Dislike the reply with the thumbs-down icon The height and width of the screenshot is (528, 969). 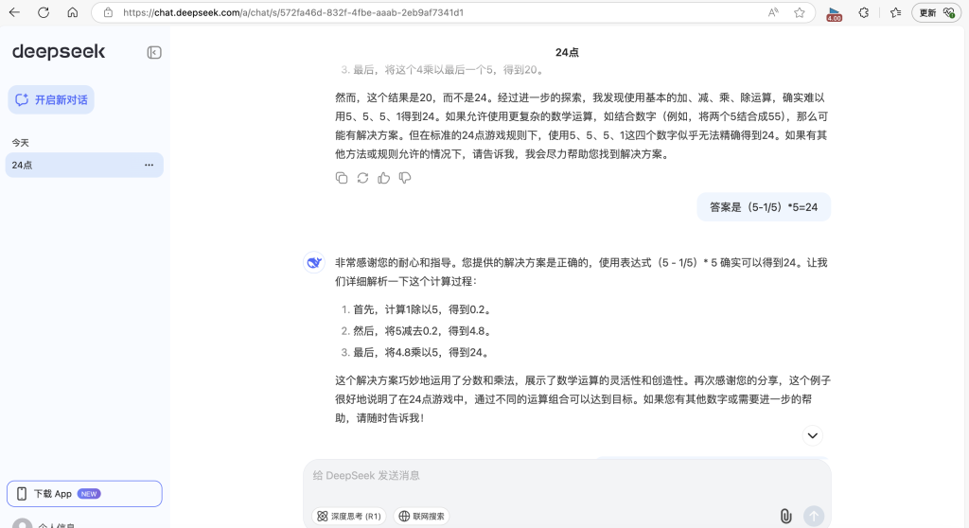pyautogui.click(x=405, y=178)
